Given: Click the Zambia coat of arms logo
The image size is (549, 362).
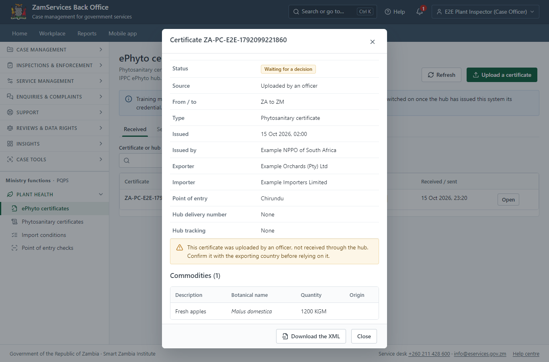Looking at the screenshot, I should (x=18, y=12).
